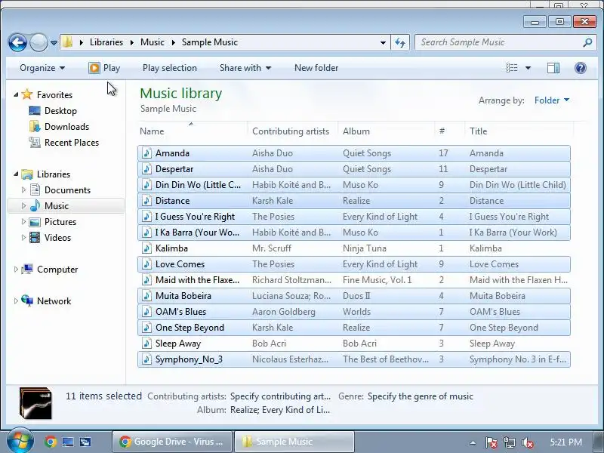604x453 pixels.
Task: Expand the Documents library node
Action: coord(23,190)
